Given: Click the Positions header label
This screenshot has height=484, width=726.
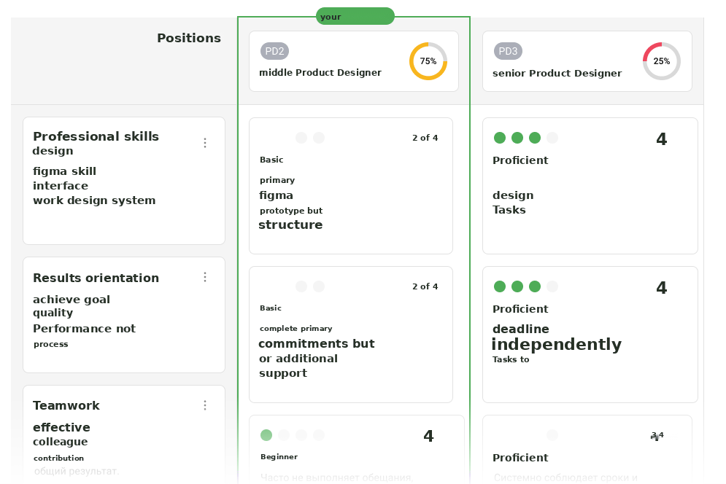Looking at the screenshot, I should click(x=189, y=38).
